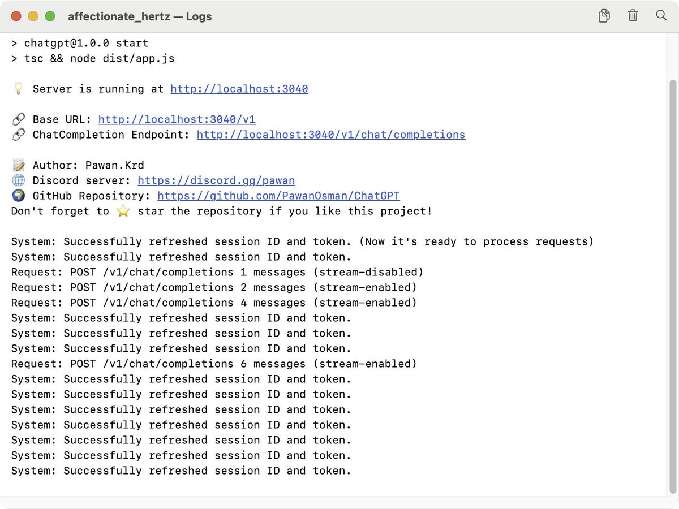Open the GitHub repository link

pos(278,196)
